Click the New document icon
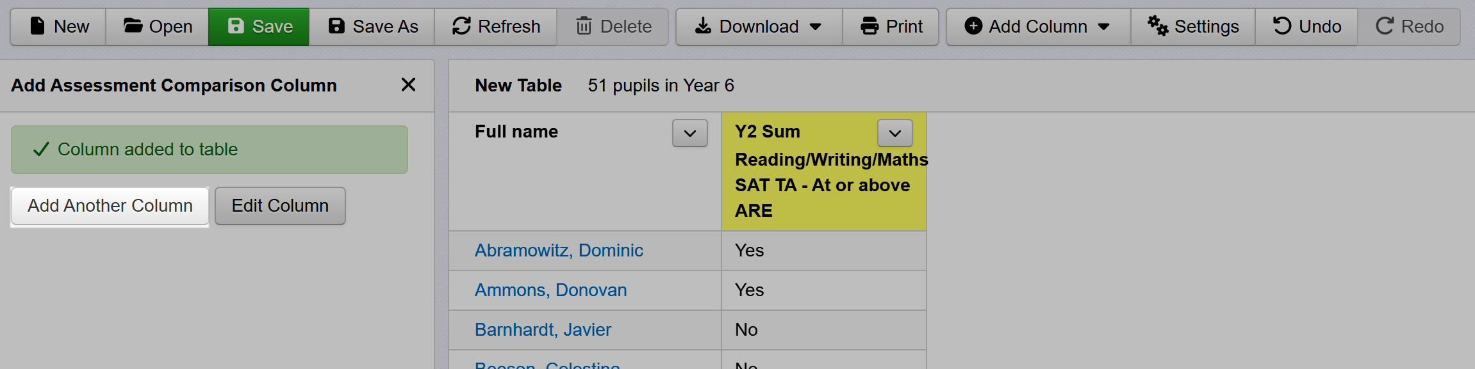 (38, 26)
